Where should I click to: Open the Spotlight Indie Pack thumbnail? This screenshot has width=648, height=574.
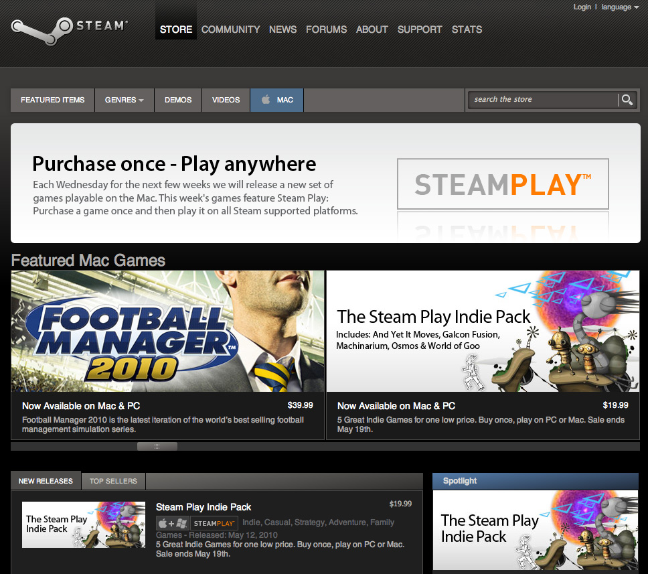pyautogui.click(x=536, y=529)
